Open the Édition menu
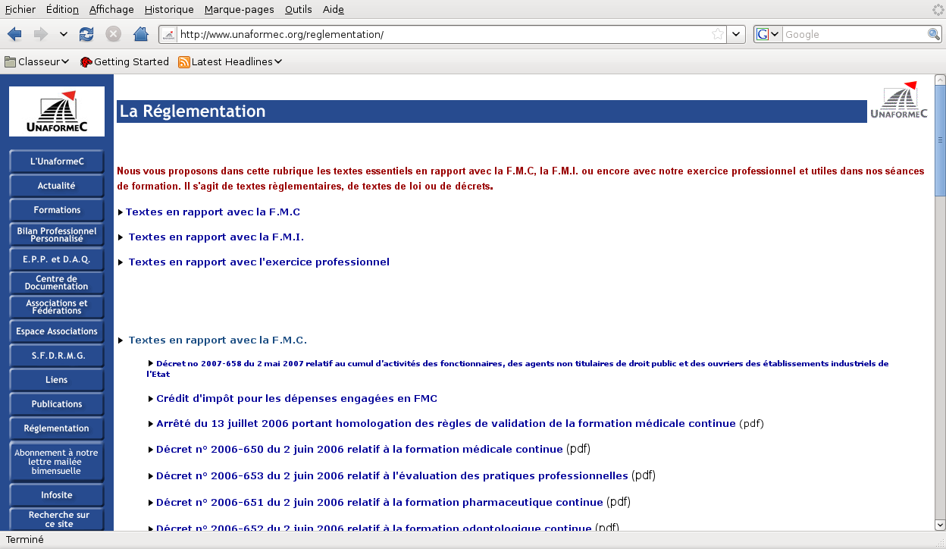946x549 pixels. (62, 9)
